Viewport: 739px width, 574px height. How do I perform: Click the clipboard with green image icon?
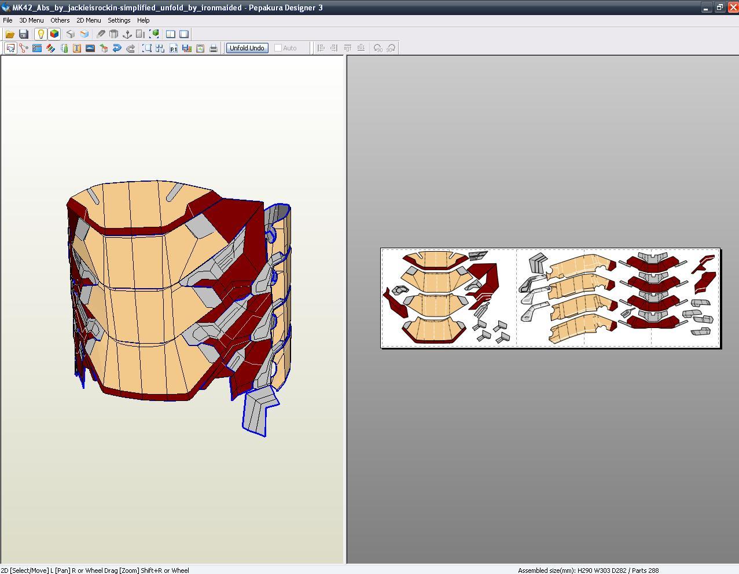pos(200,48)
